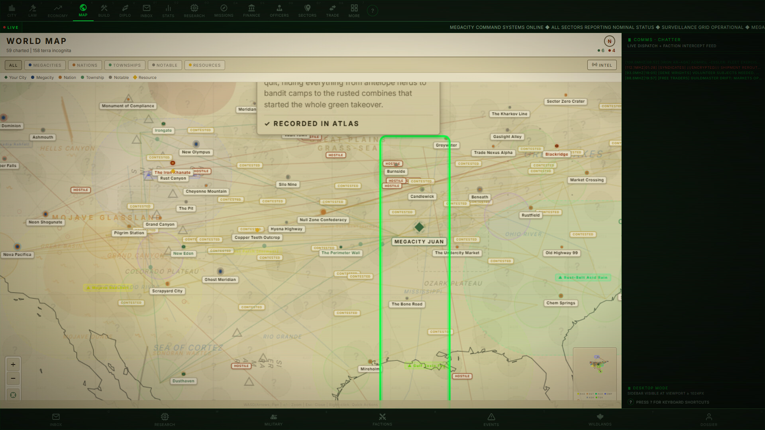This screenshot has height=430, width=765.
Task: Click the Old Highway 99 label
Action: (561, 253)
